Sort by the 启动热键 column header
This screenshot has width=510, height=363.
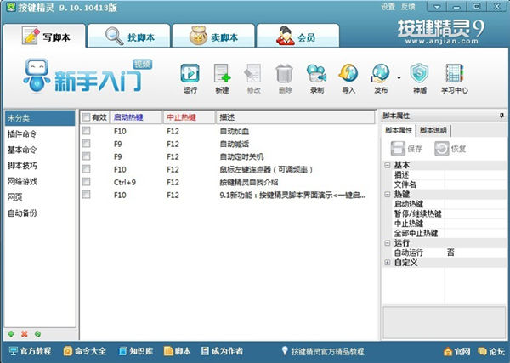(x=136, y=117)
